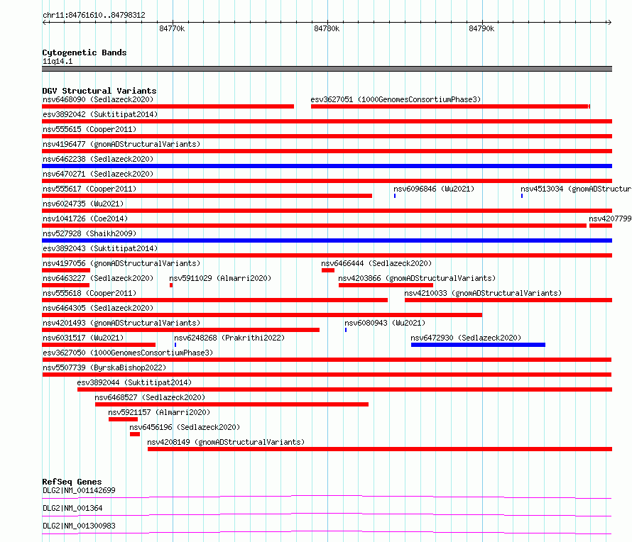The height and width of the screenshot is (542, 632).
Task: Open nsv4513034 gnomAD variant label
Action: [x=576, y=189]
